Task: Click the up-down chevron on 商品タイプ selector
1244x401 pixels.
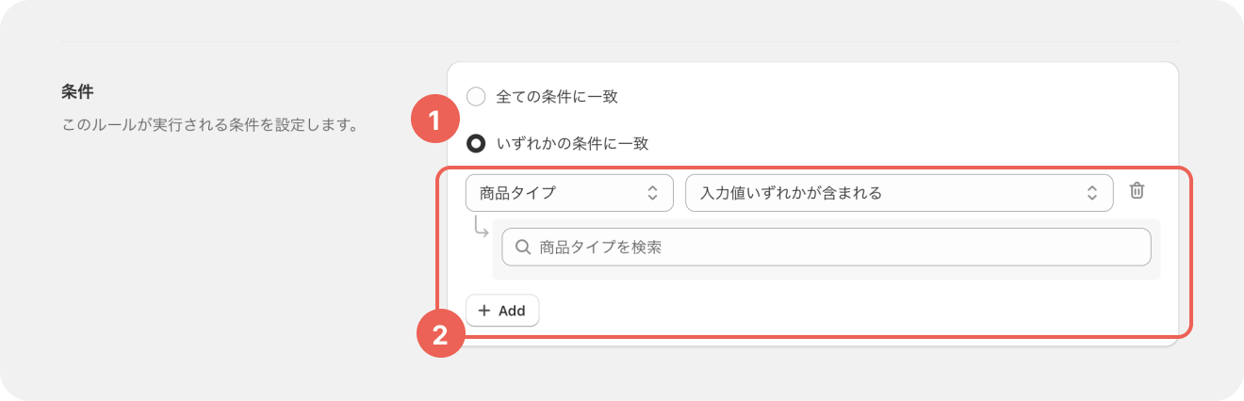Action: (652, 193)
